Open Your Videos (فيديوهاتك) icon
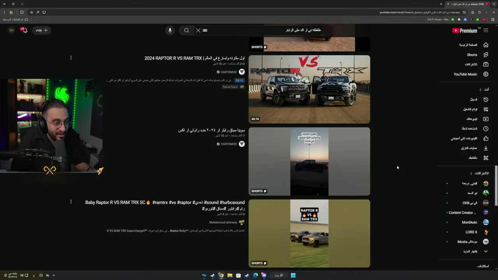Image resolution: width=498 pixels, height=280 pixels. coord(486,119)
